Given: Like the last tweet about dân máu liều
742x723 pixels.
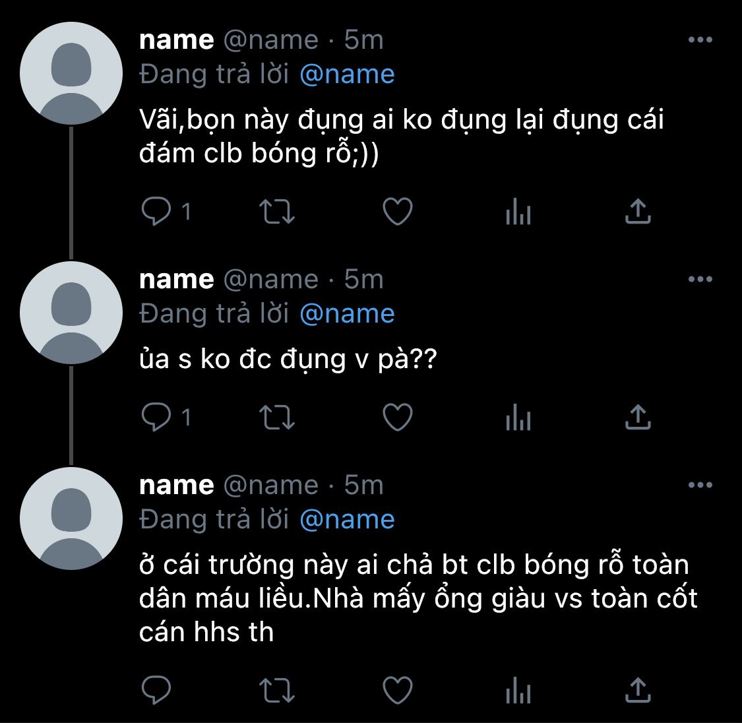Looking at the screenshot, I should coord(398,690).
